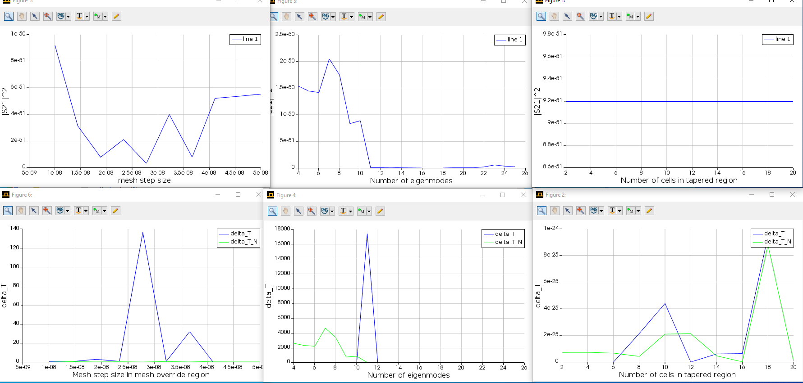803x383 pixels.
Task: Open the marker M dropdown arrow in Figure 4
Action: 369,212
